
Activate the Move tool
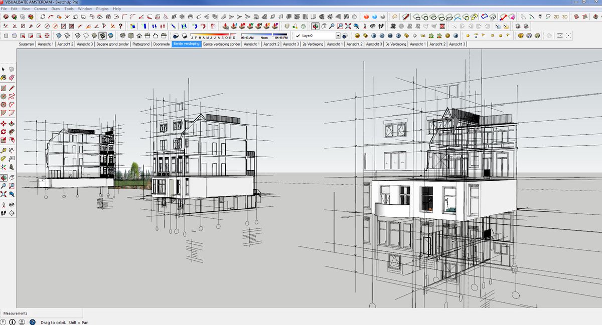(x=4, y=123)
